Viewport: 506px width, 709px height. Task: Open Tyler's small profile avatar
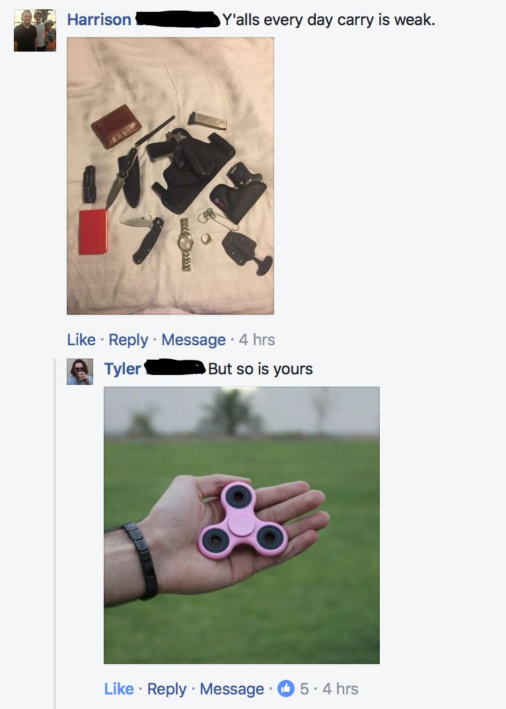pyautogui.click(x=80, y=372)
